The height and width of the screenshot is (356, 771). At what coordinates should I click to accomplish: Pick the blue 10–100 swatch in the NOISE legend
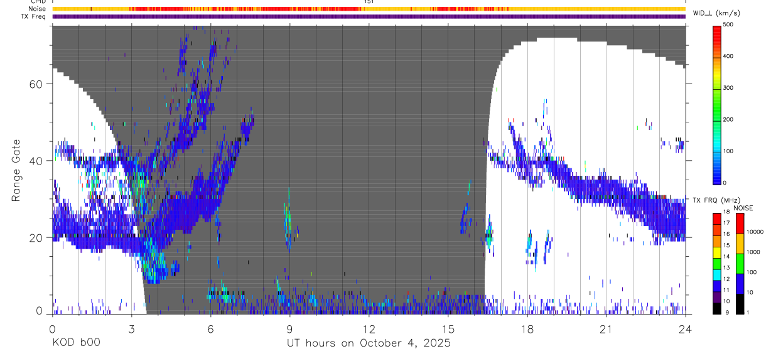point(740,283)
